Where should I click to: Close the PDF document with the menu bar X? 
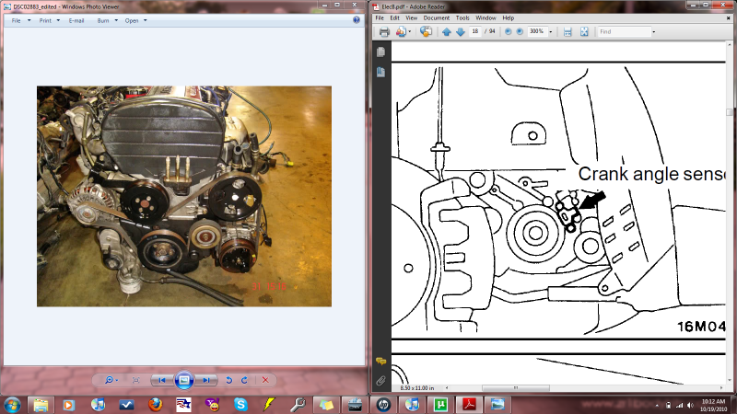728,17
